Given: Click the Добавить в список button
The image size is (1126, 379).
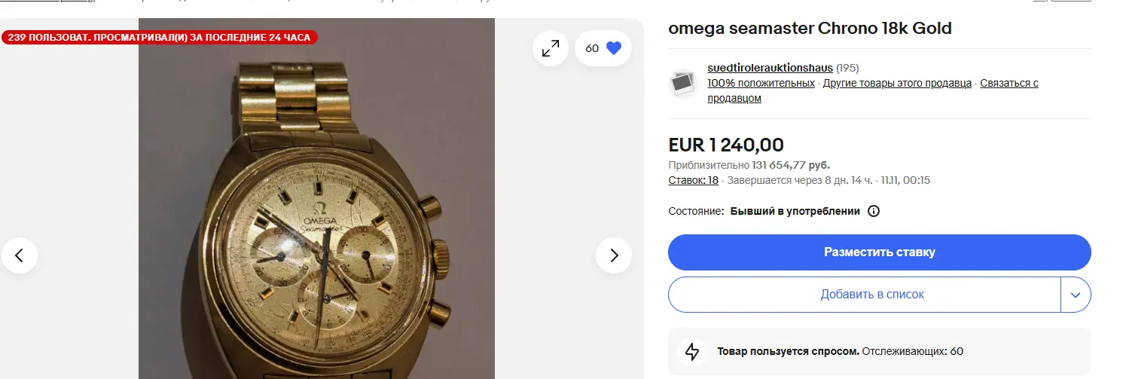Looking at the screenshot, I should pyautogui.click(x=864, y=295).
